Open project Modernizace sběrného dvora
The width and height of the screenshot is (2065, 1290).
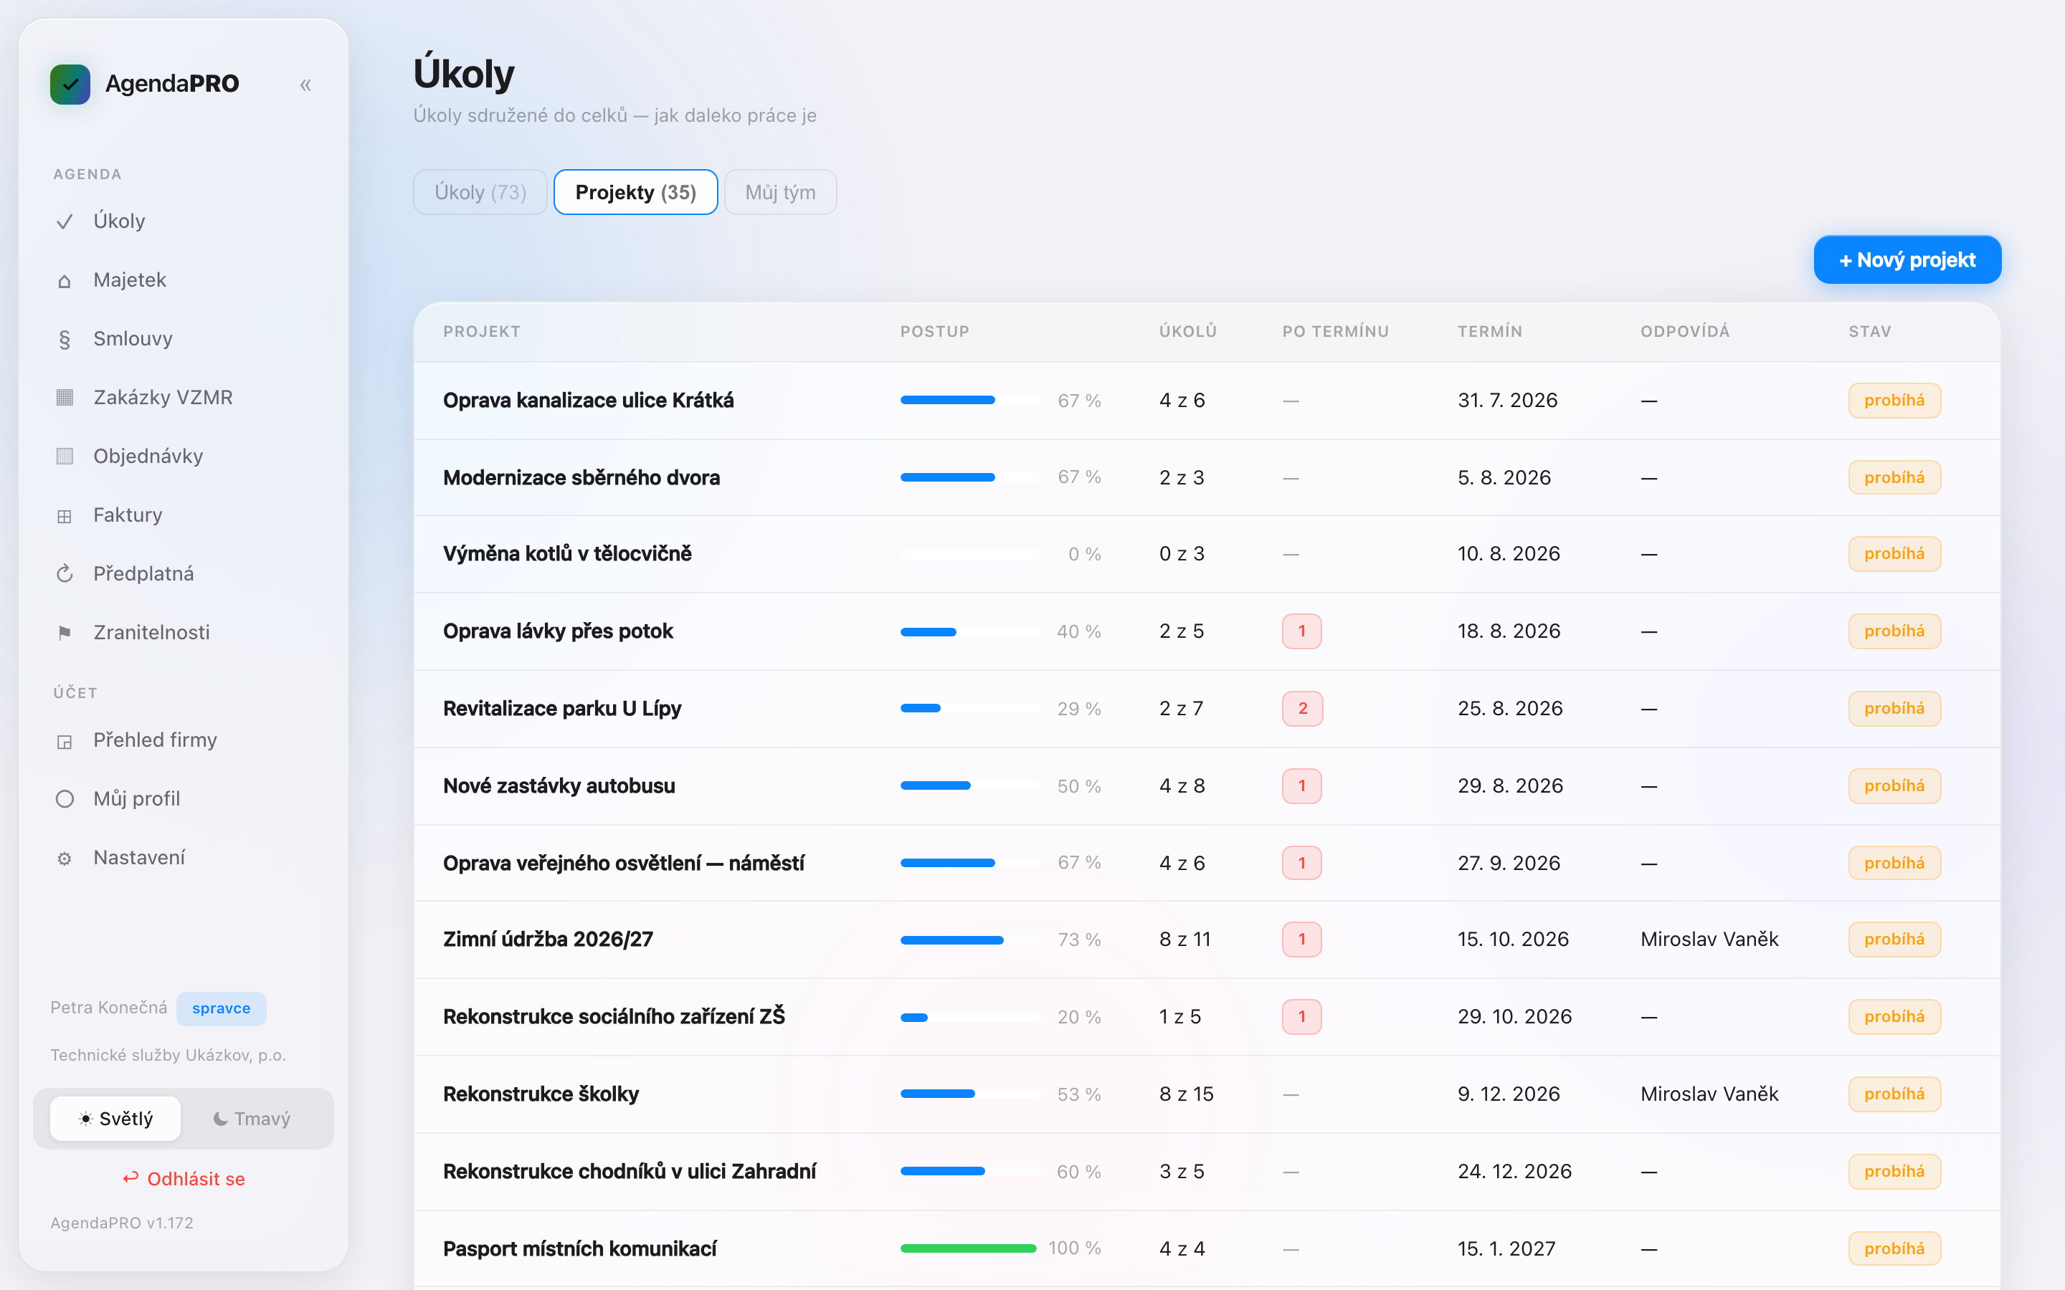(581, 478)
